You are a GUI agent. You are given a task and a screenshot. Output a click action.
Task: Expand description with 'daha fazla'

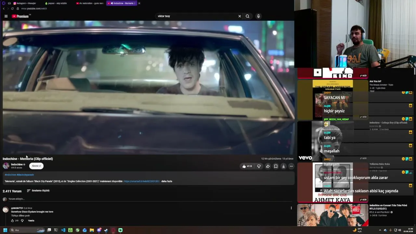[167, 181]
